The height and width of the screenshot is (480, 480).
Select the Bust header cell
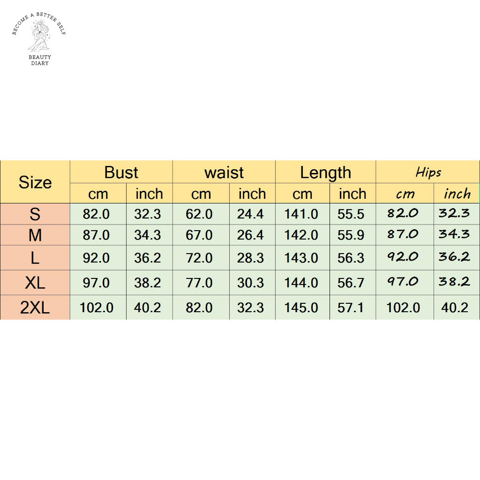[x=121, y=172]
